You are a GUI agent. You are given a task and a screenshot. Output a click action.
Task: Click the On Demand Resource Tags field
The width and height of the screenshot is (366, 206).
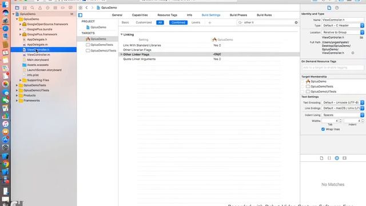[333, 68]
